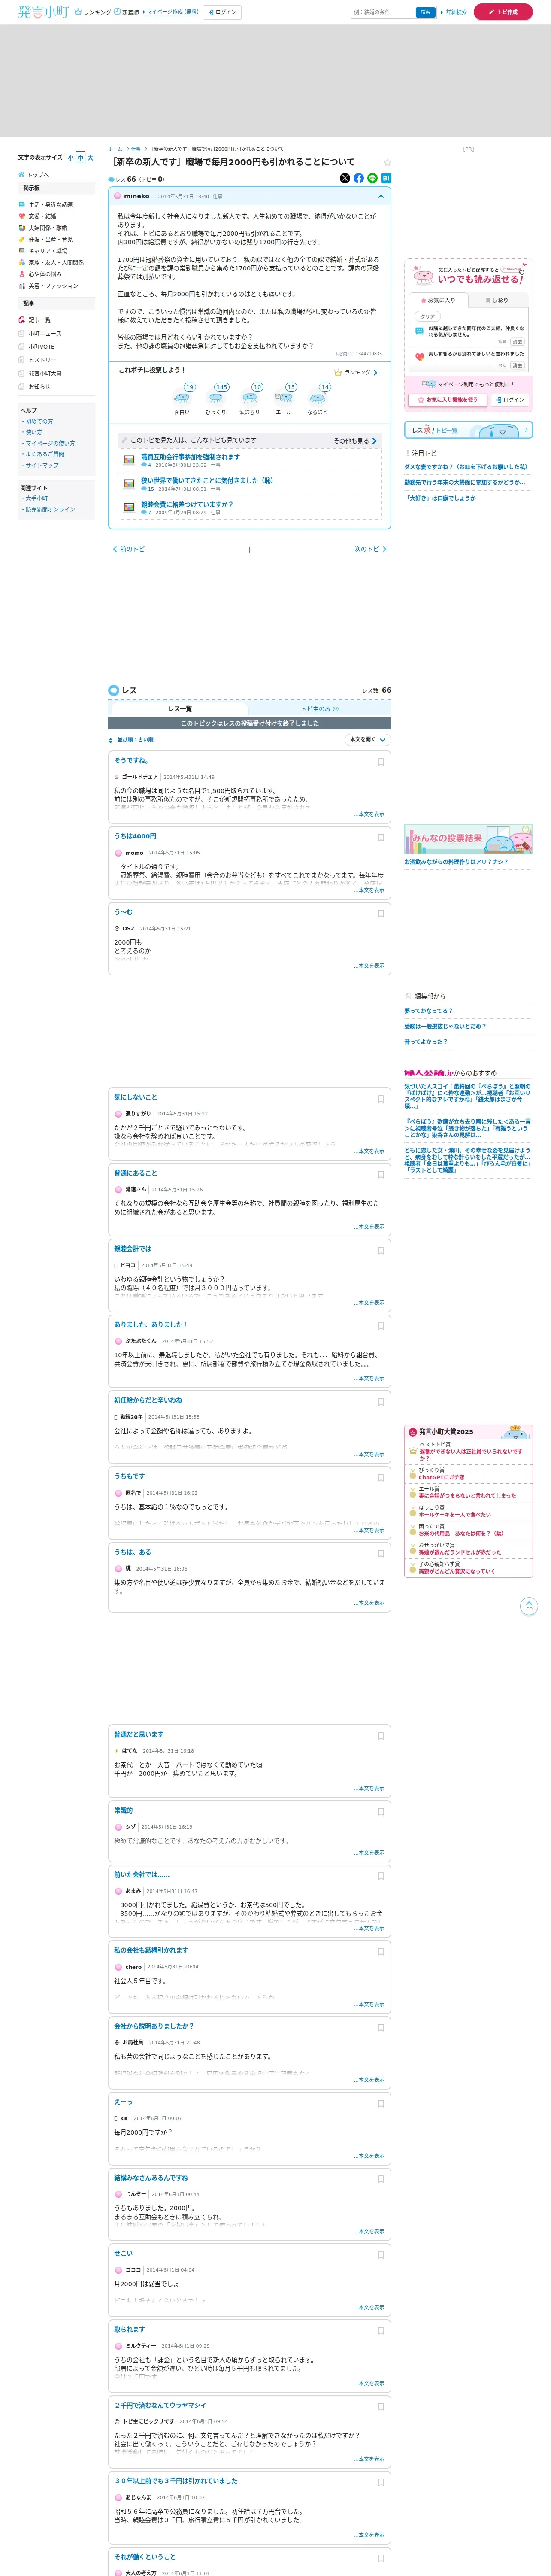Click the キャリア・職場 category icon

pos(22,251)
